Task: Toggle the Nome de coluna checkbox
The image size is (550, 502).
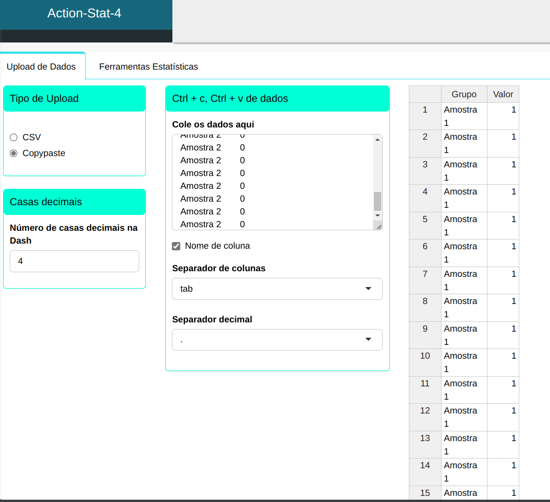Action: point(176,246)
